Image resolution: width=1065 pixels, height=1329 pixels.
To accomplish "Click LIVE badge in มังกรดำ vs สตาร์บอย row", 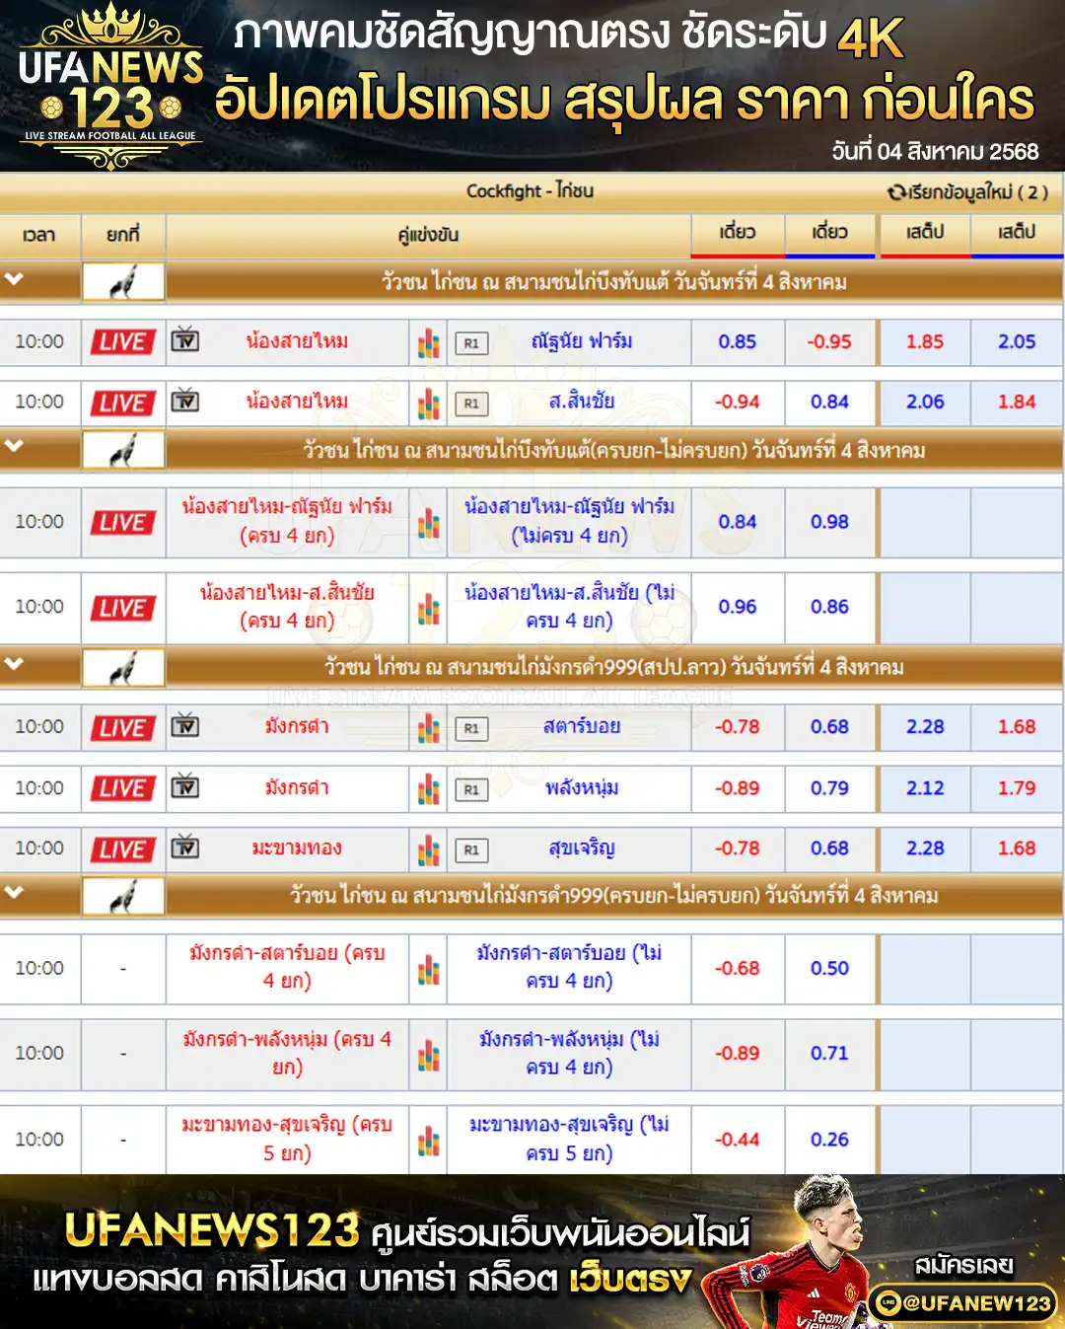I will 122,728.
